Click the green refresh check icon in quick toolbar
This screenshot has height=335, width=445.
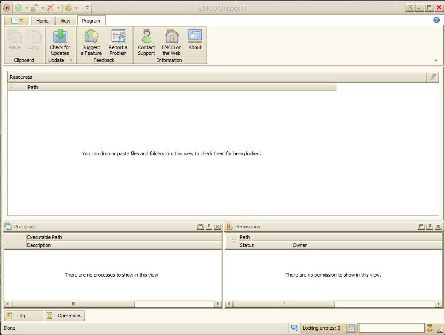coord(19,8)
